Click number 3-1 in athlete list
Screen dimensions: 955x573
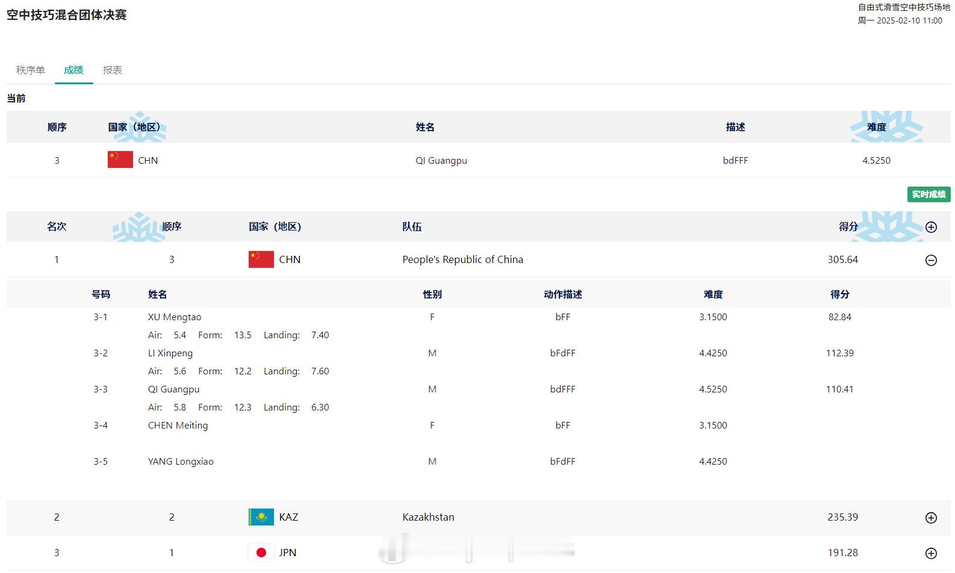101,317
